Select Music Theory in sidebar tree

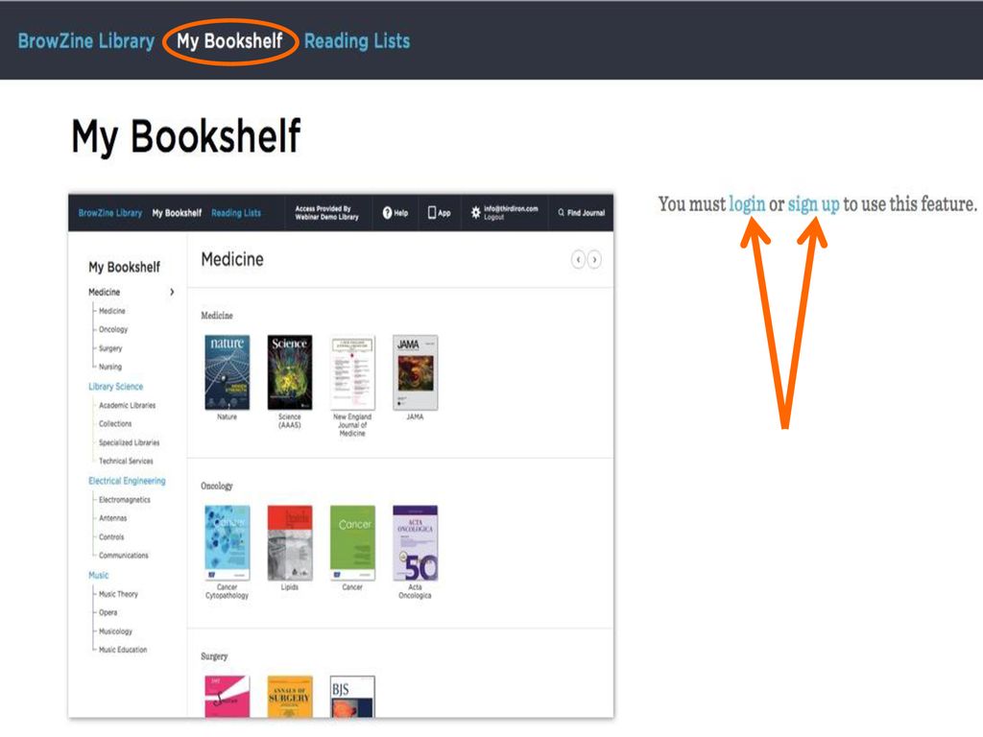[x=118, y=594]
